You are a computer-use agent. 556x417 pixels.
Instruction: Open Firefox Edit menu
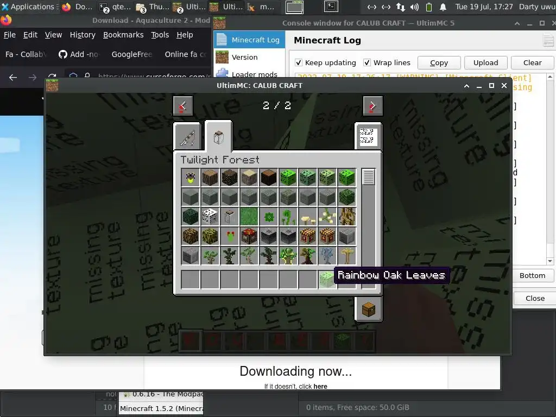[30, 35]
